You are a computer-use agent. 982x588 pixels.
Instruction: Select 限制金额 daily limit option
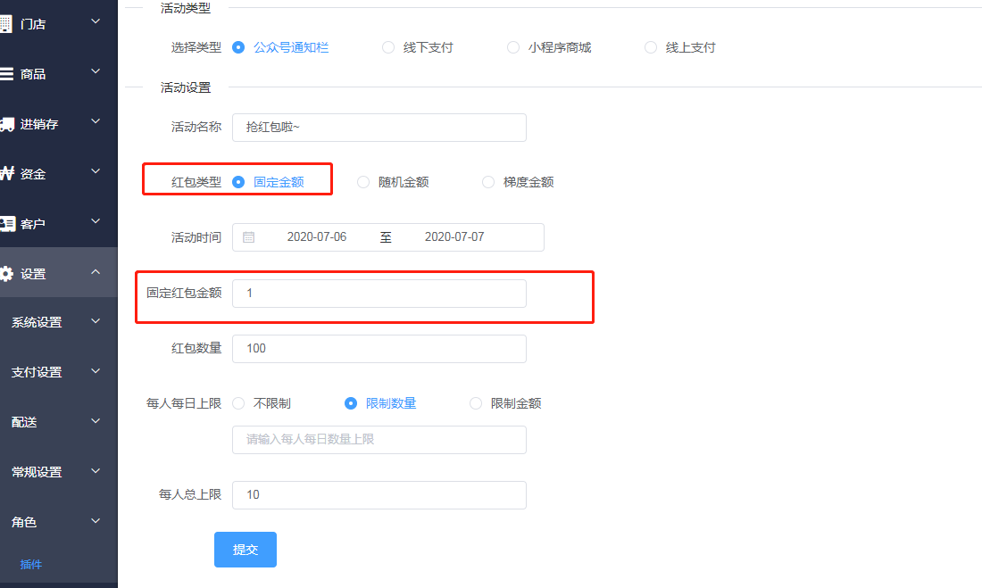(505, 403)
